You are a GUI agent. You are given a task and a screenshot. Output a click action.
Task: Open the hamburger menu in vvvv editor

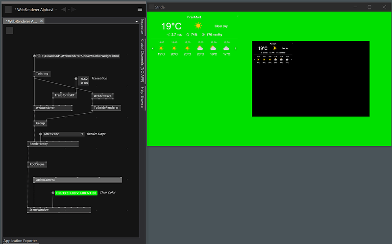(x=140, y=9)
